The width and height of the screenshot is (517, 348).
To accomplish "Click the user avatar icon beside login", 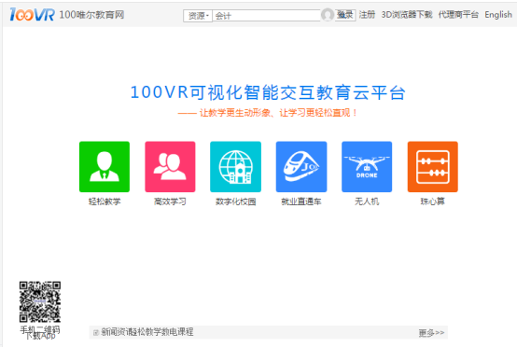I will pos(328,15).
